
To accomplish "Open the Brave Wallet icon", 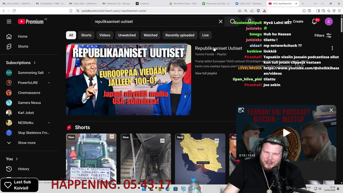I will [x=323, y=11].
